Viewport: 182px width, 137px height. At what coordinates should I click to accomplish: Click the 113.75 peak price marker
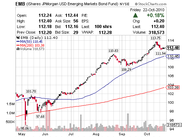coord(156,38)
